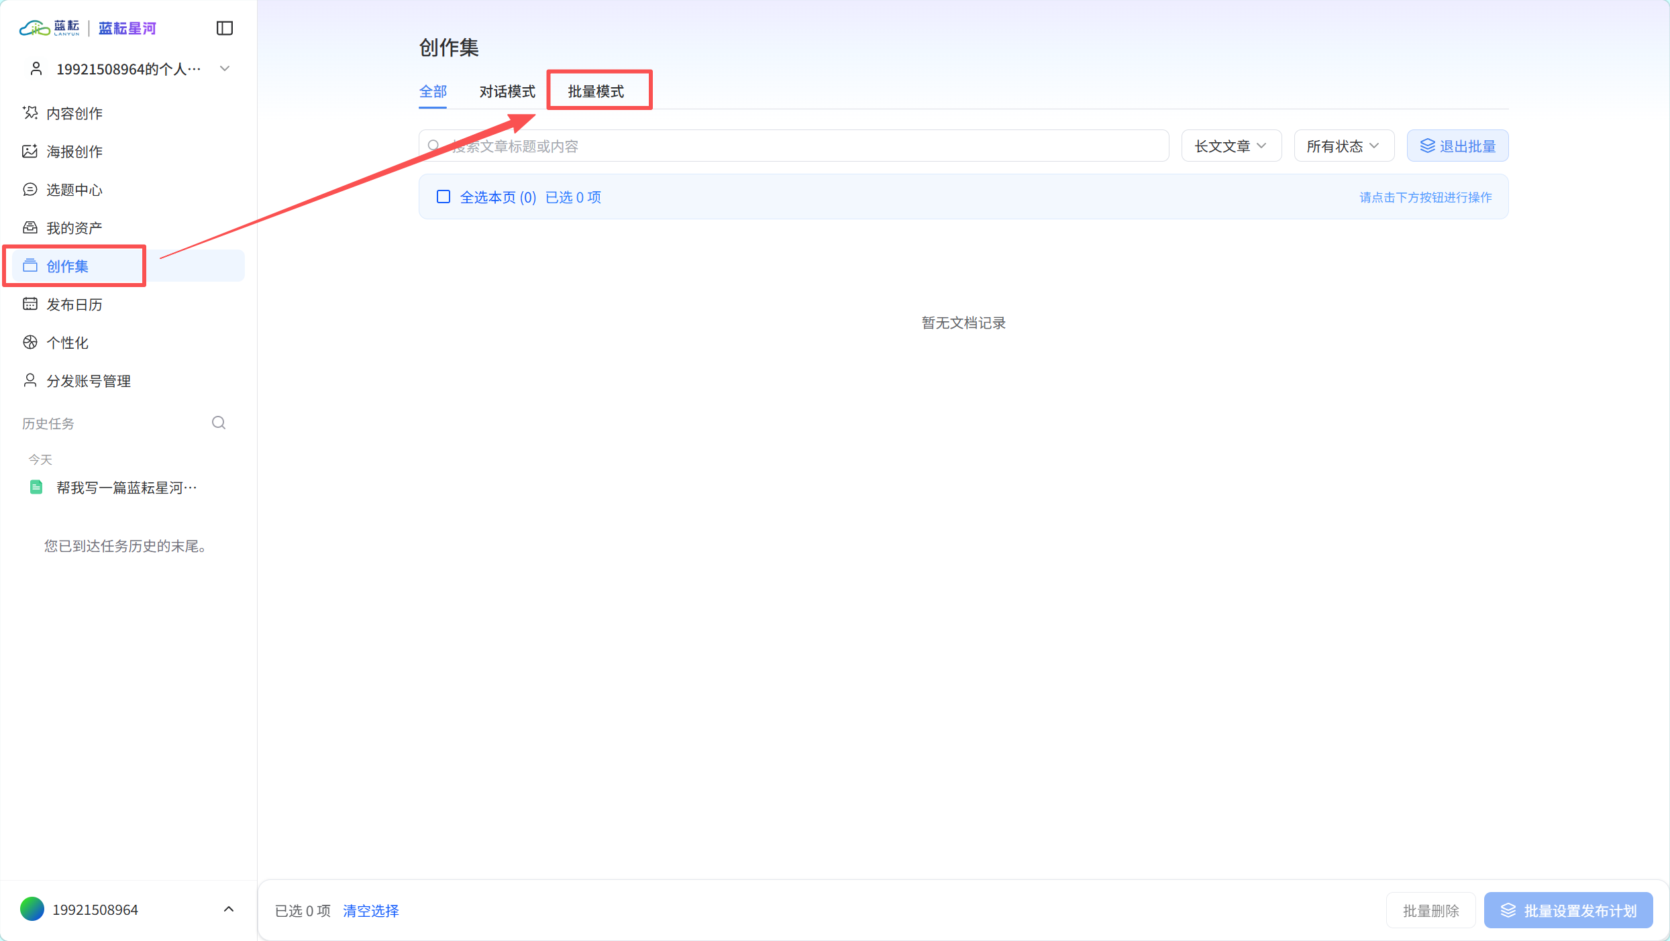Go to 我的资产
This screenshot has height=941, width=1670.
point(74,227)
